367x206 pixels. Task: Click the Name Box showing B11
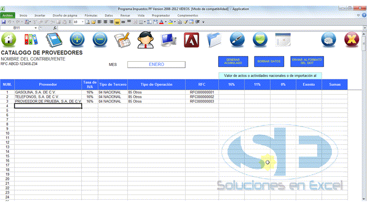pyautogui.click(x=17, y=28)
